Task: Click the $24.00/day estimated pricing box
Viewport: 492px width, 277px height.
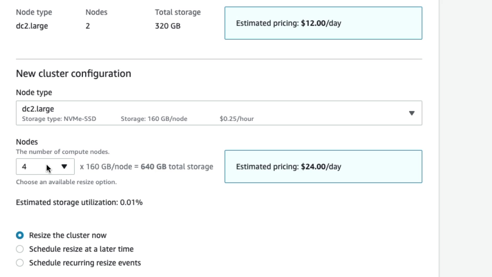Action: (323, 166)
